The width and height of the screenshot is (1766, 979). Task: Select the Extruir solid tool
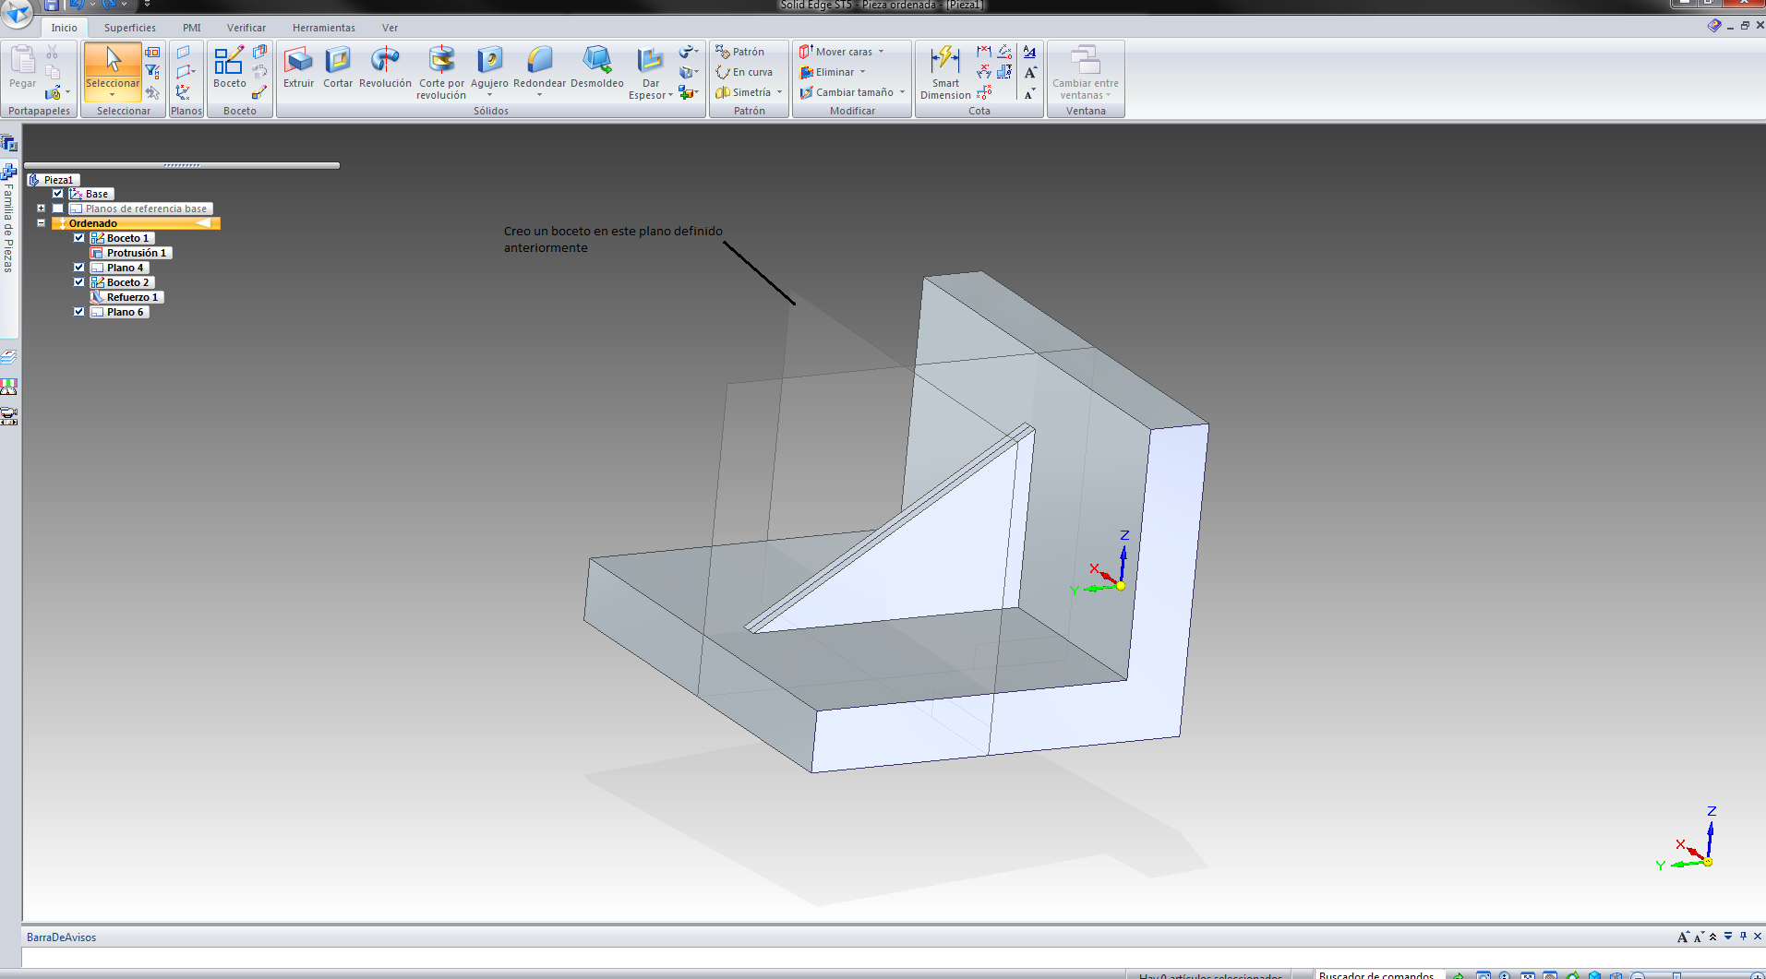(298, 67)
